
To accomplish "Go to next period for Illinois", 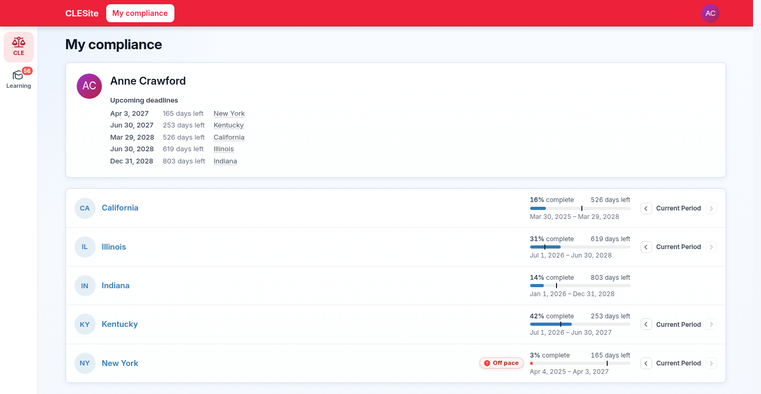I will pos(711,247).
